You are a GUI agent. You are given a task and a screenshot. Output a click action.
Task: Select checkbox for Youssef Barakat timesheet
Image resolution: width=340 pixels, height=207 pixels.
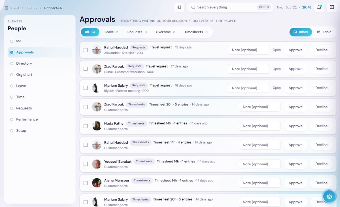point(86,164)
